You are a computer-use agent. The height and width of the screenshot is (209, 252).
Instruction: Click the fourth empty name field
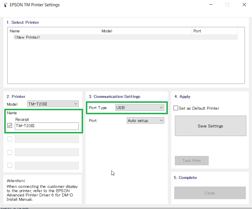47,166
